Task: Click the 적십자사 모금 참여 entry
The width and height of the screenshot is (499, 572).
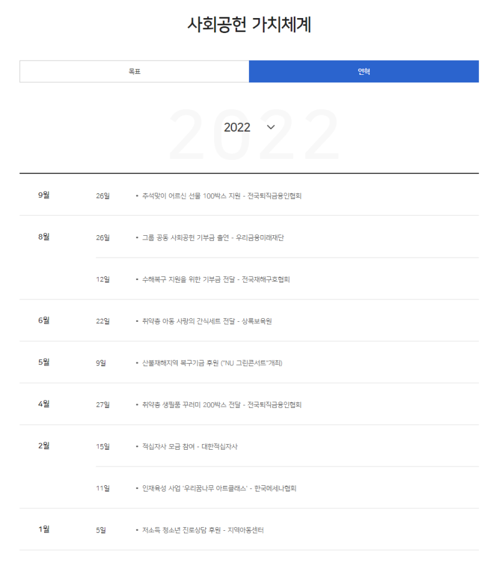Action: tap(190, 447)
